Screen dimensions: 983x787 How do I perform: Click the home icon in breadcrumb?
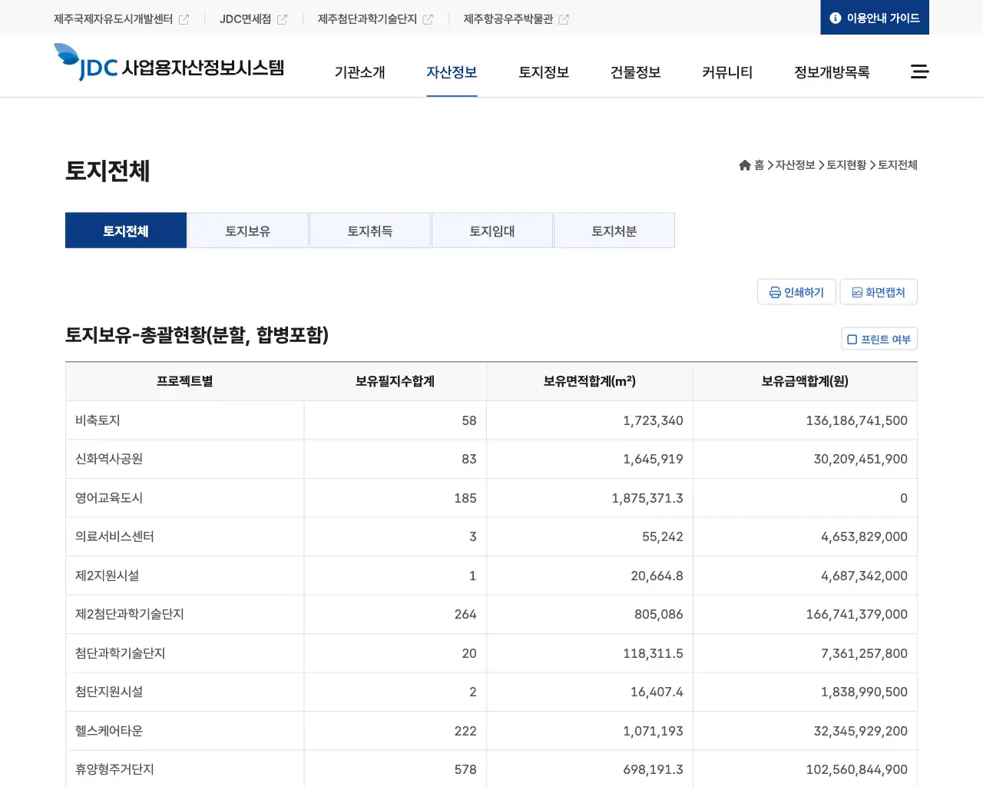tap(744, 165)
